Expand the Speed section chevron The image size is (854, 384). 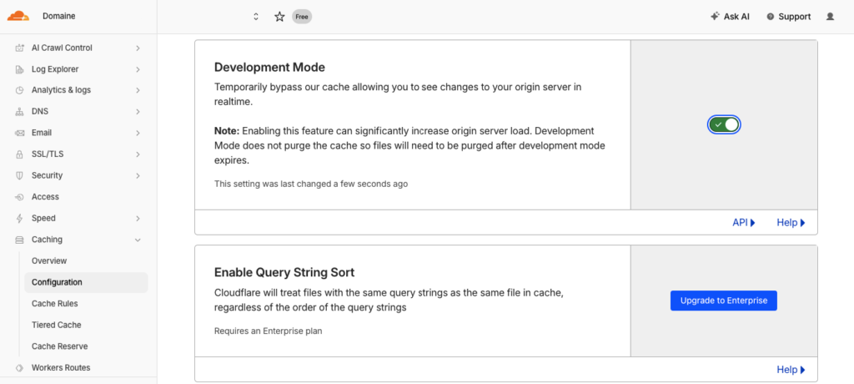click(x=138, y=218)
